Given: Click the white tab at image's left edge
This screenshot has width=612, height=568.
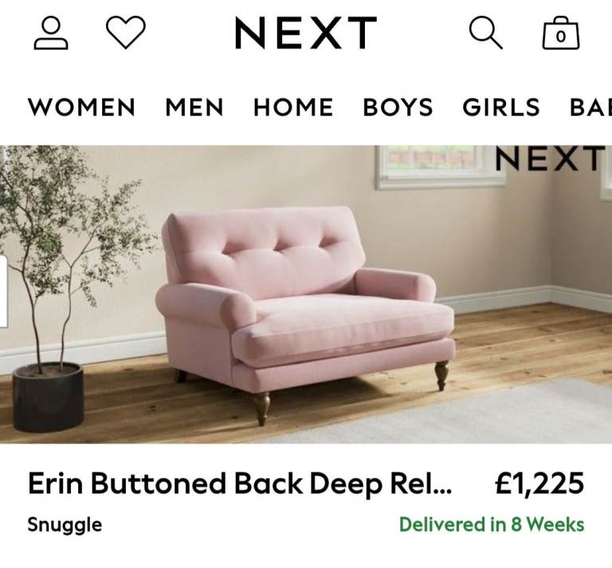Looking at the screenshot, I should coord(3,291).
